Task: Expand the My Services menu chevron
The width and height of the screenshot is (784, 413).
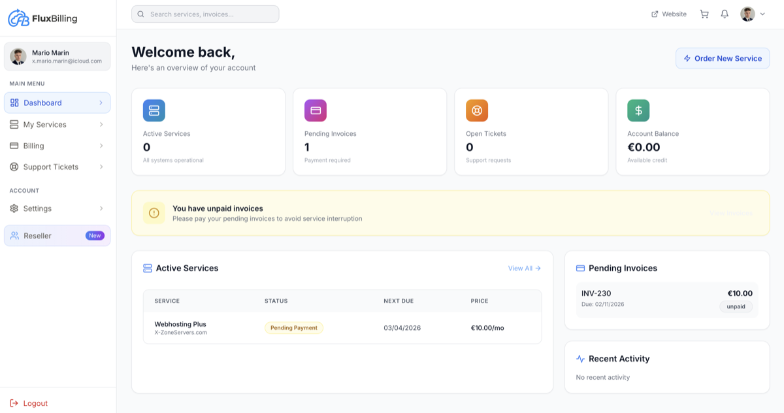Action: point(101,124)
